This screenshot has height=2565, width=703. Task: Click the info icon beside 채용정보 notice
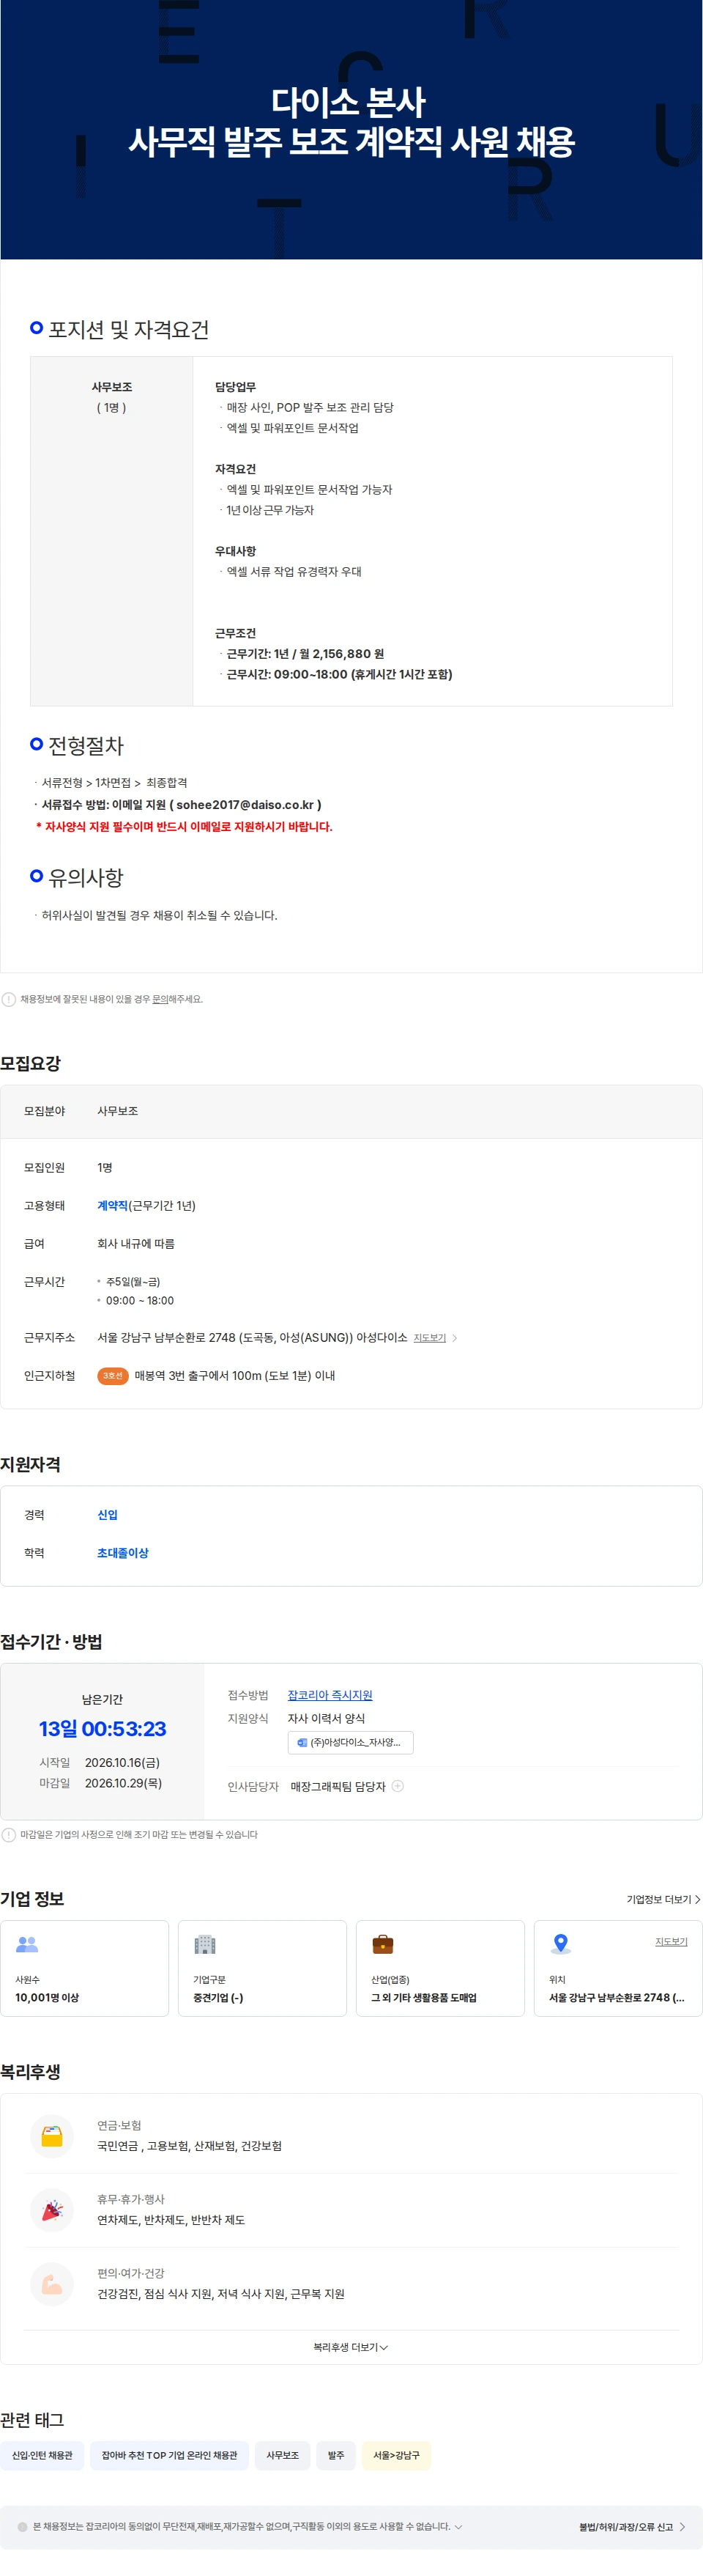point(9,1000)
